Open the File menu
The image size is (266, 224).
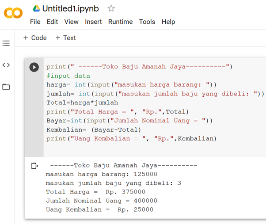pyautogui.click(x=35, y=22)
